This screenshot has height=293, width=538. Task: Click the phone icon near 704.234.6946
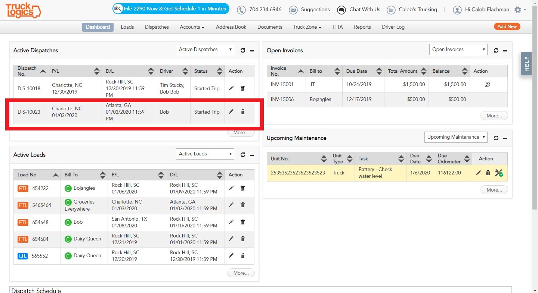coord(242,10)
